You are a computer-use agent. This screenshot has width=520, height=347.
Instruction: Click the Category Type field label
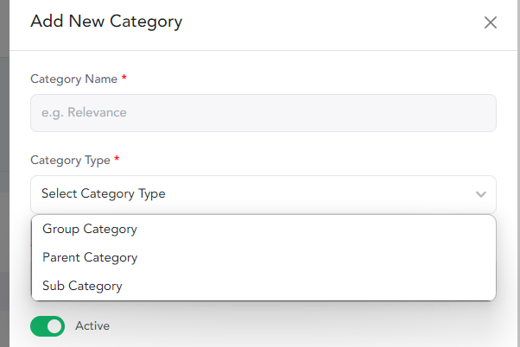[70, 161]
